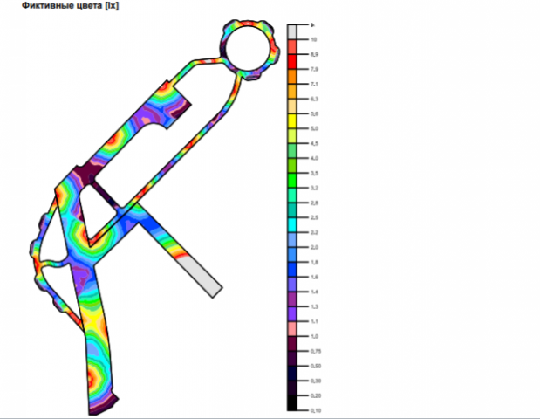The width and height of the screenshot is (540, 419).
Task: Click the legend label '4,5'
Action: pos(314,143)
